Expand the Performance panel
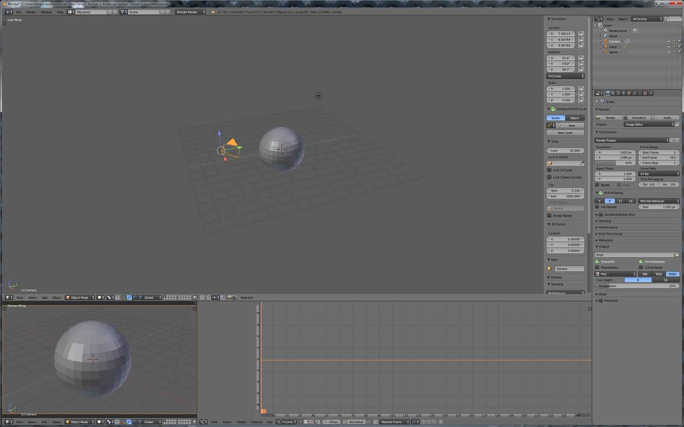Screen dimensions: 684x427 (x=608, y=228)
